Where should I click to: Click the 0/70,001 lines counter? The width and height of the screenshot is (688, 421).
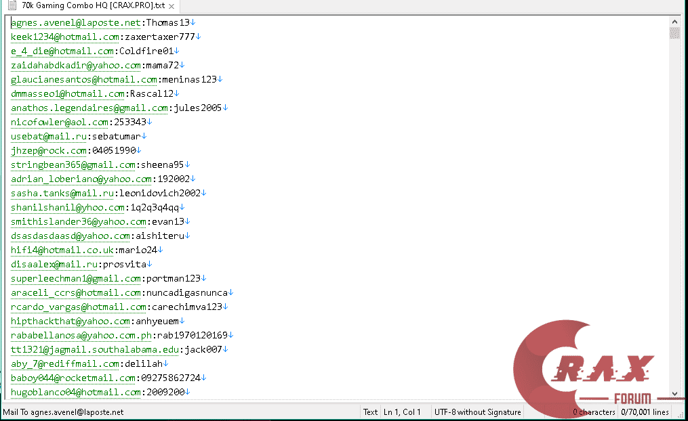645,412
